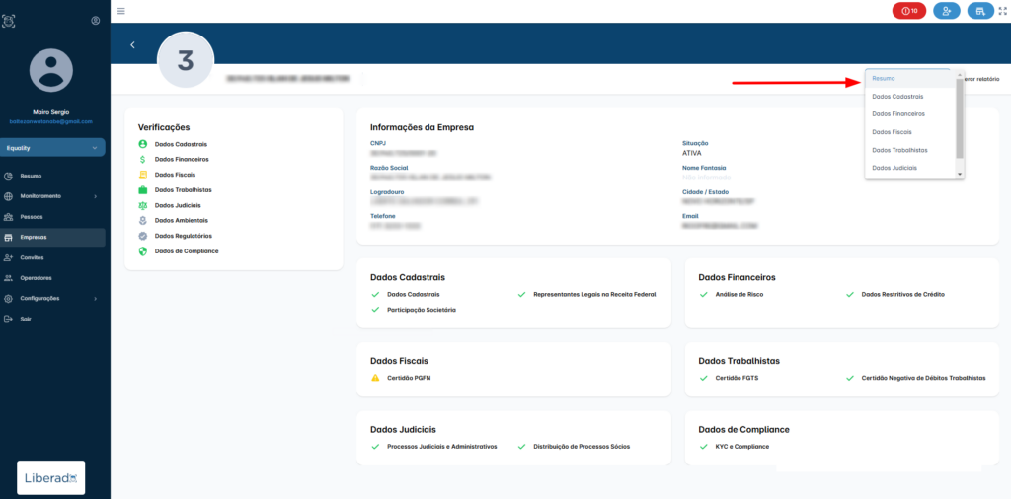
Task: Expand Monitoramento submenu in sidebar
Action: [52, 196]
